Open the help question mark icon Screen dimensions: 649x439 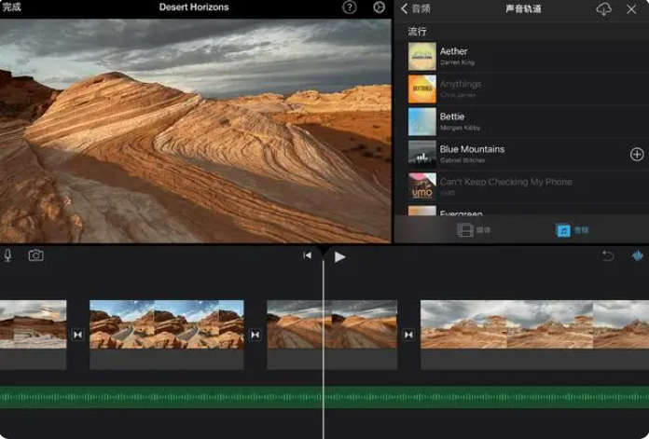point(350,7)
